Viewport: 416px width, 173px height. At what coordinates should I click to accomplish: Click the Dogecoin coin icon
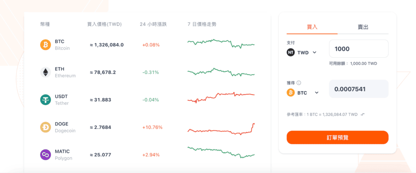(45, 128)
